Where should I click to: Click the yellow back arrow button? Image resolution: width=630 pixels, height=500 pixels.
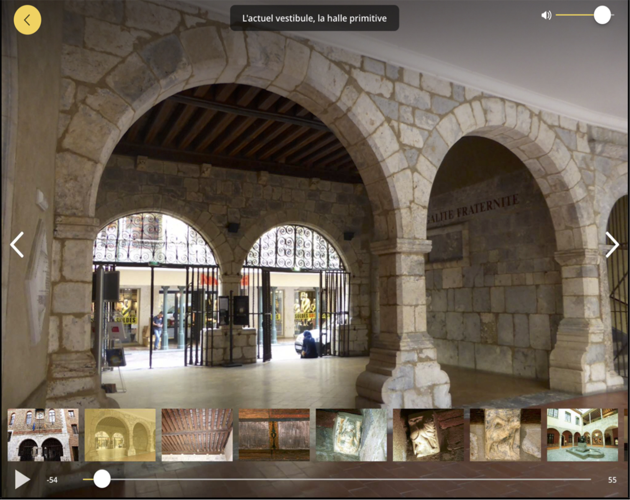27,20
